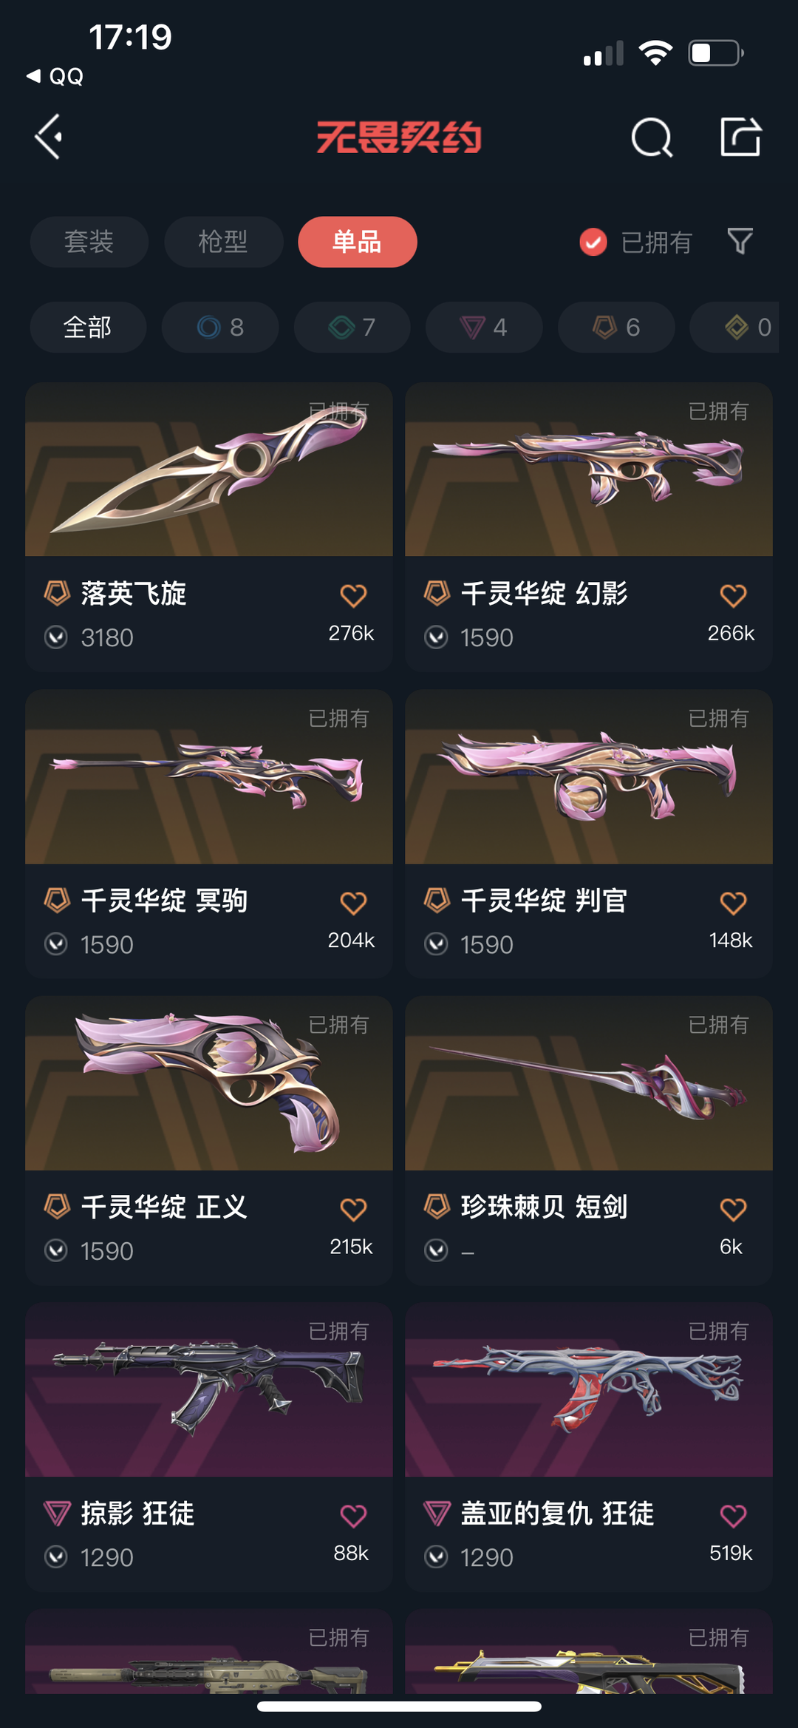The image size is (798, 1728).
Task: Filter by green tier with count 7
Action: pyautogui.click(x=352, y=327)
